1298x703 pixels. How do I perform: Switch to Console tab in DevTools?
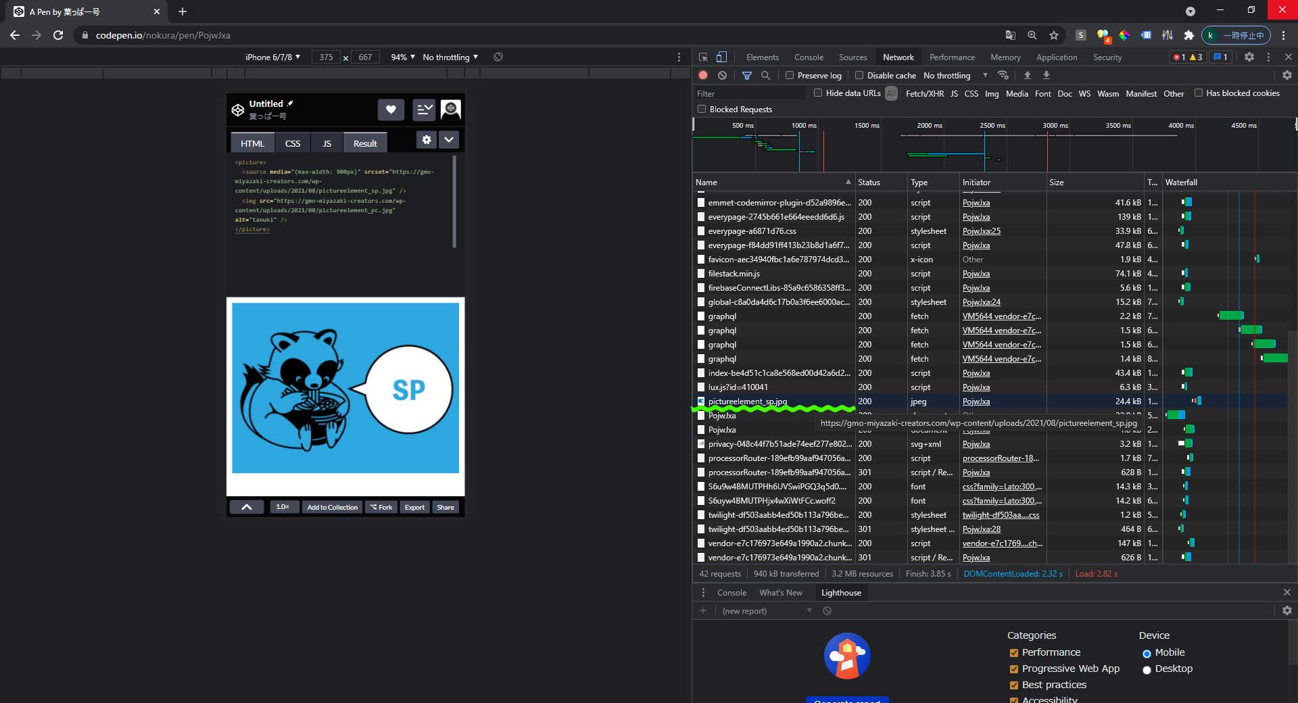coord(809,57)
